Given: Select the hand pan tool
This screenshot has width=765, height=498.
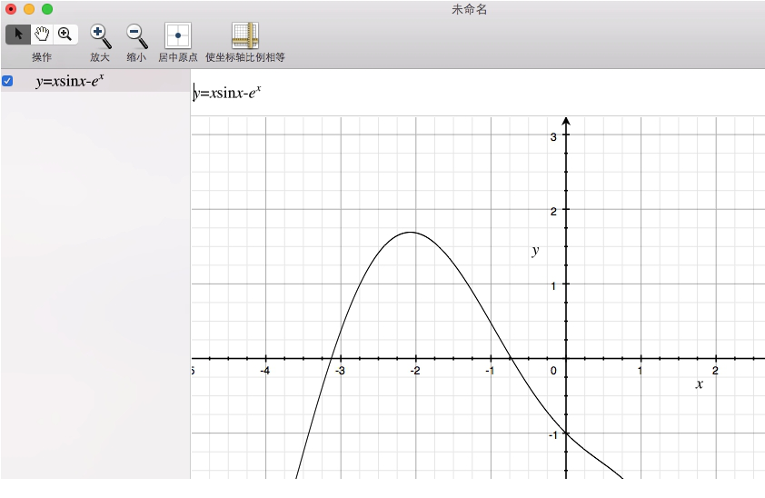Looking at the screenshot, I should click(x=42, y=35).
